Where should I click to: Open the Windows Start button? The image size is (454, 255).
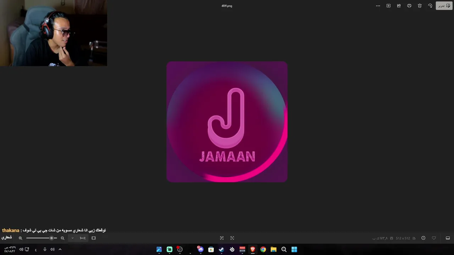(x=294, y=249)
